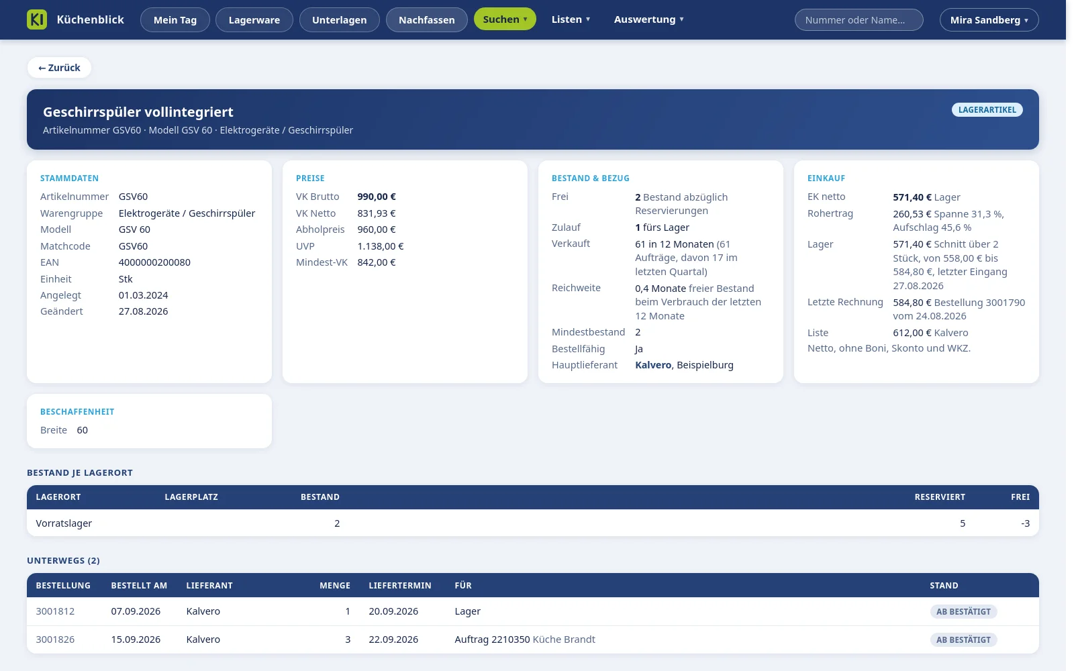This screenshot has height=671, width=1074.
Task: Click the LAGERPLATZ column header
Action: 191,497
